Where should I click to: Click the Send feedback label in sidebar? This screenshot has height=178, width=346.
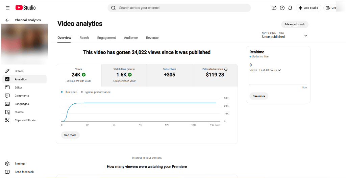(24, 172)
